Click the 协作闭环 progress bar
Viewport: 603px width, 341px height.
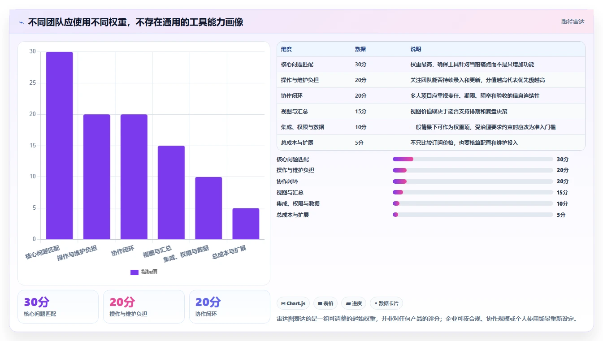[x=473, y=181]
